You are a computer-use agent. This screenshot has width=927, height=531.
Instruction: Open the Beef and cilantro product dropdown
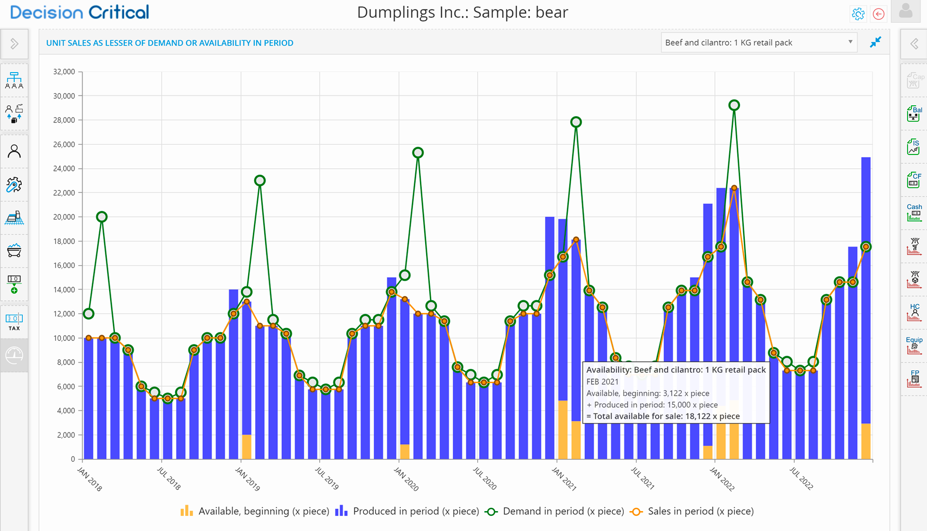click(x=758, y=43)
